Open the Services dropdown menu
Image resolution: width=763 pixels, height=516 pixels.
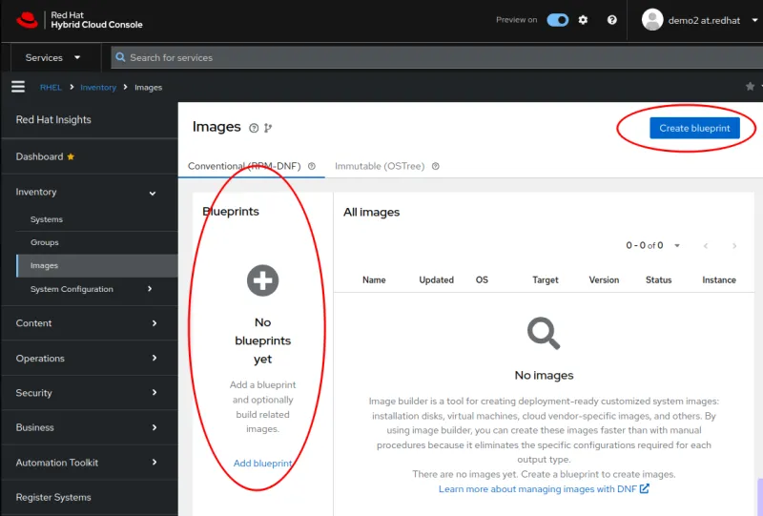53,57
